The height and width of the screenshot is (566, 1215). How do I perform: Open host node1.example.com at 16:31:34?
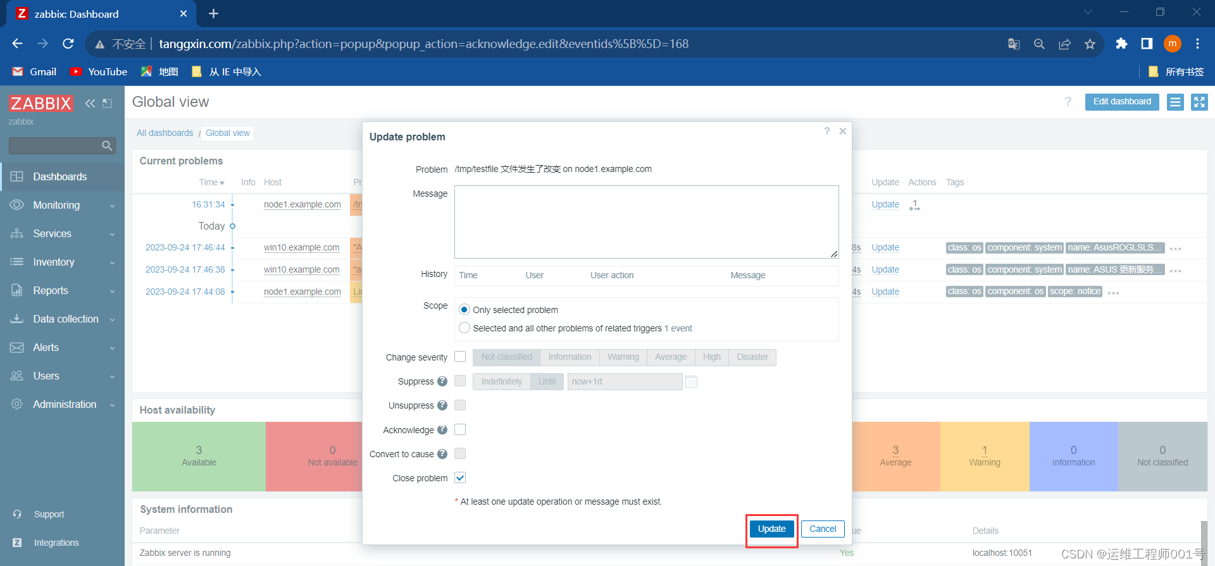pos(302,204)
